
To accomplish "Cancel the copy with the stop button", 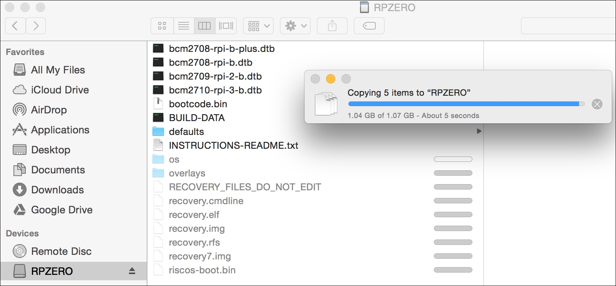I will tap(597, 104).
